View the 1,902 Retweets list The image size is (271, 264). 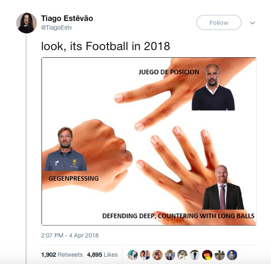point(62,255)
